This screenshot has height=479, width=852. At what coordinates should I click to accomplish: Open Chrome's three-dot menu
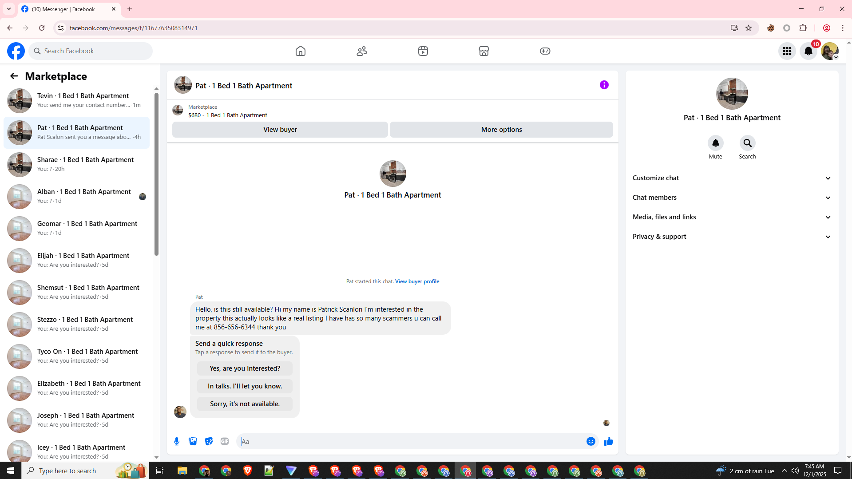pos(843,28)
